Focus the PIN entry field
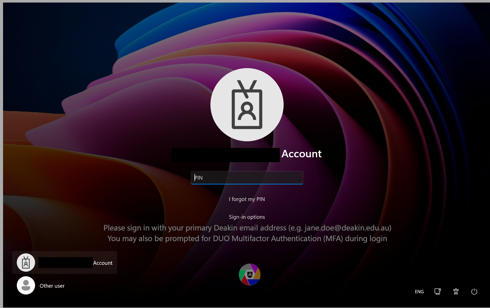 (x=247, y=177)
